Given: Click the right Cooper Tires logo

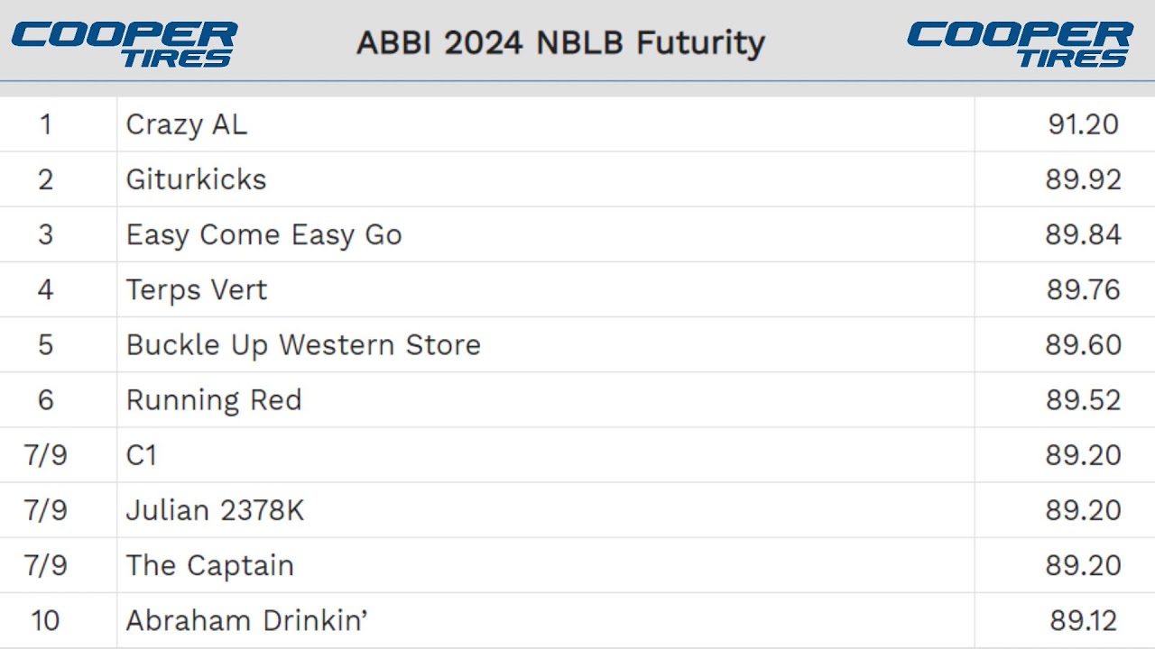Looking at the screenshot, I should [1020, 44].
